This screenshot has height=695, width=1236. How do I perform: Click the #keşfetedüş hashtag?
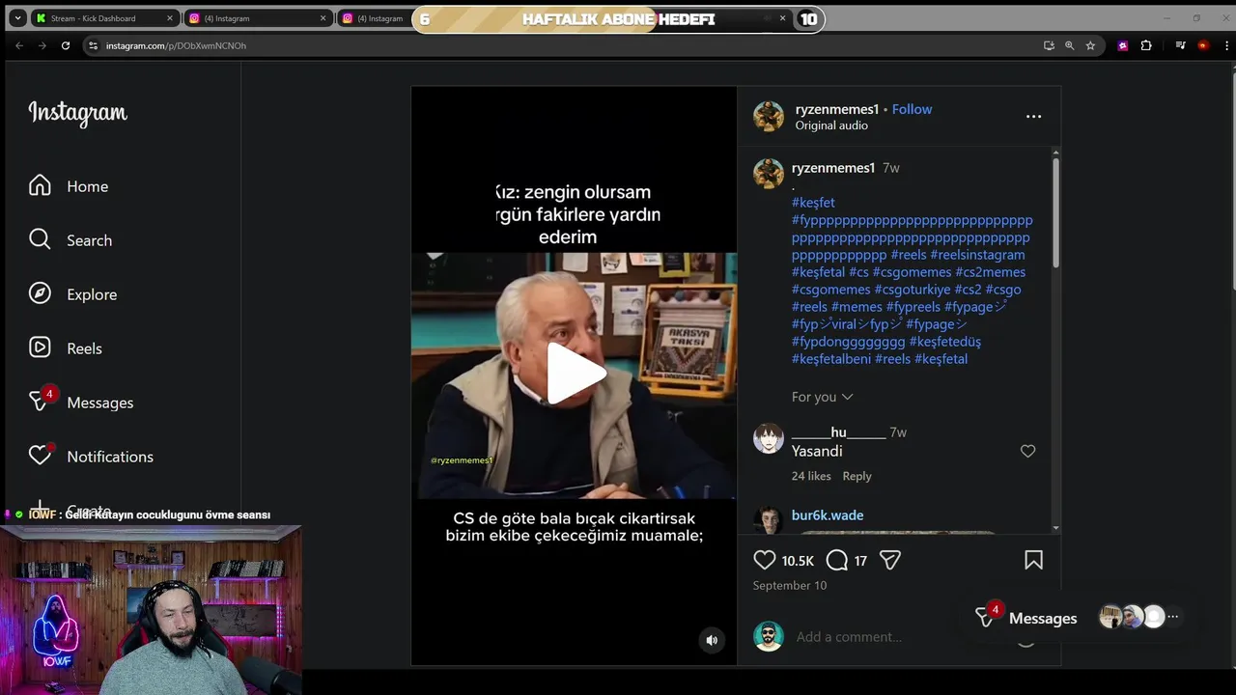click(x=944, y=342)
